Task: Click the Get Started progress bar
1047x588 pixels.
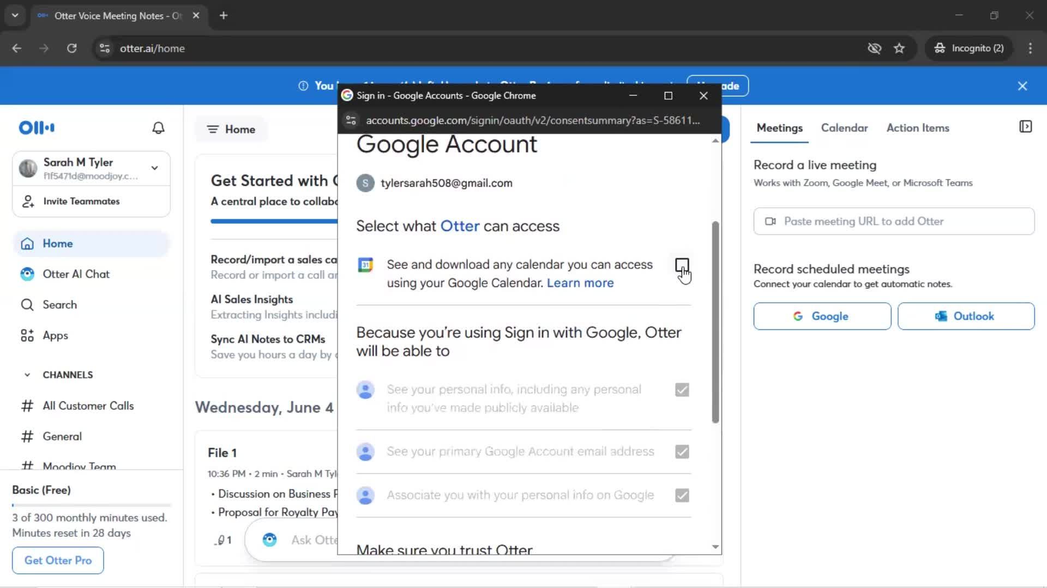Action: pyautogui.click(x=274, y=222)
